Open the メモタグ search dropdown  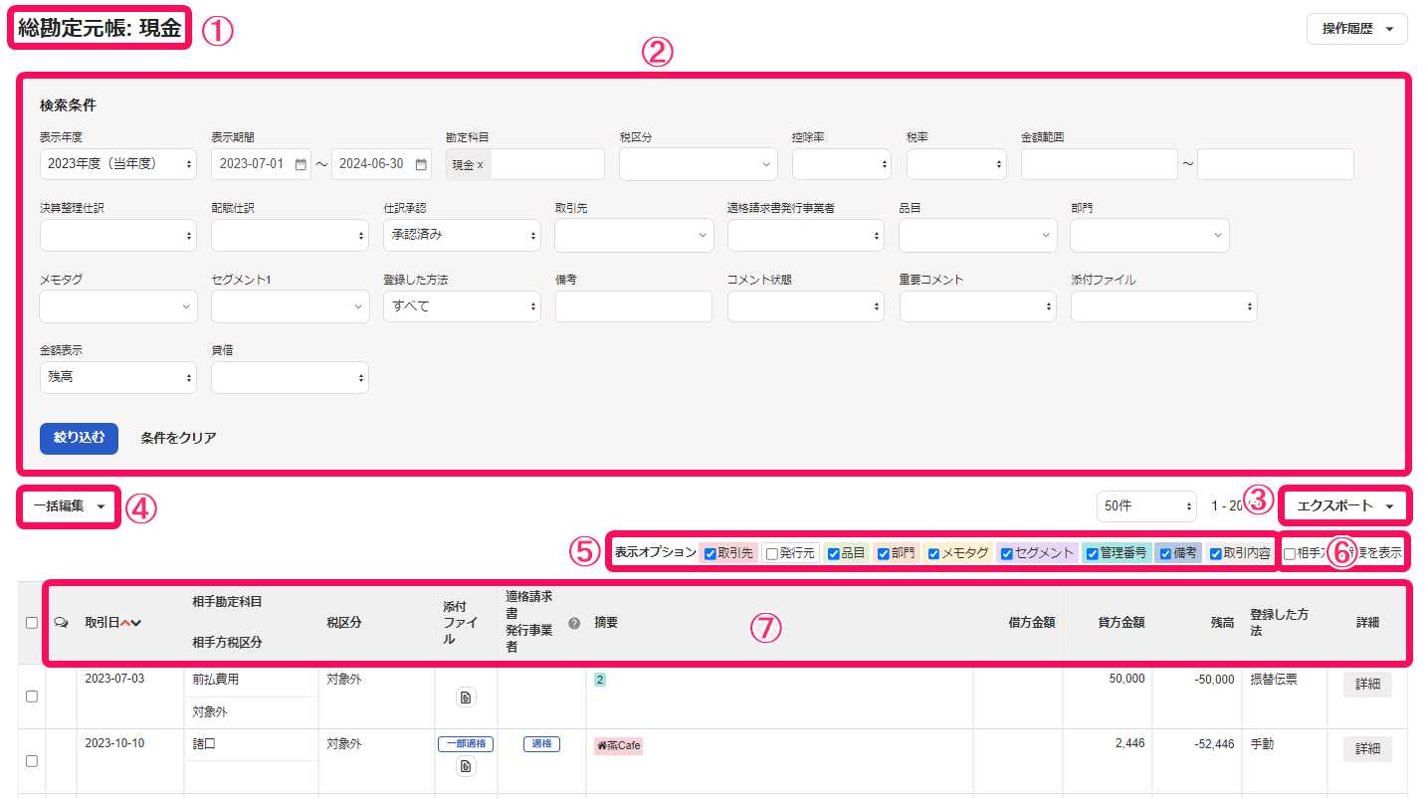[118, 306]
